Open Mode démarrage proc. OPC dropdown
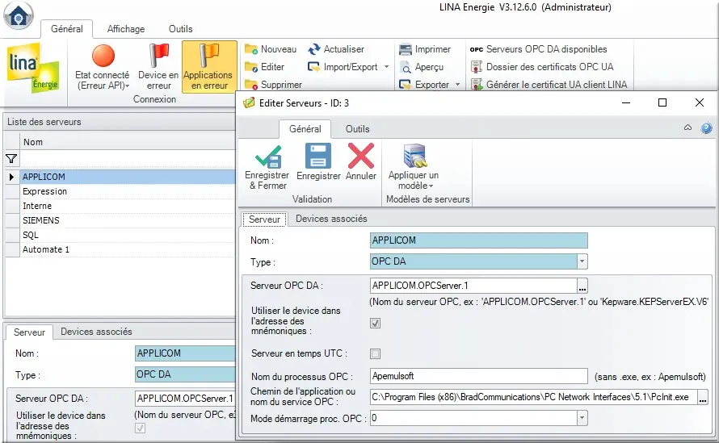This screenshot has height=443, width=719. 582,418
